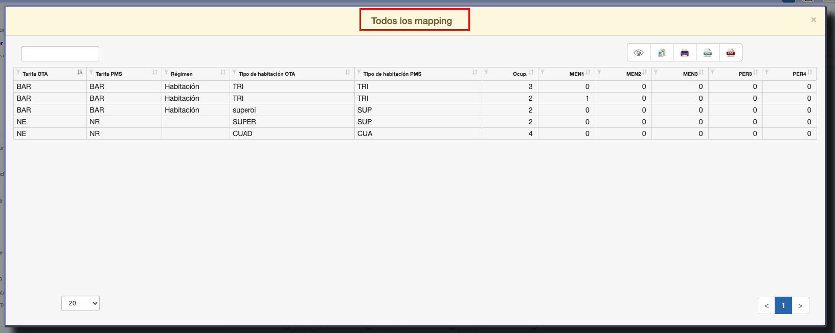Click the table search input field

[60, 54]
